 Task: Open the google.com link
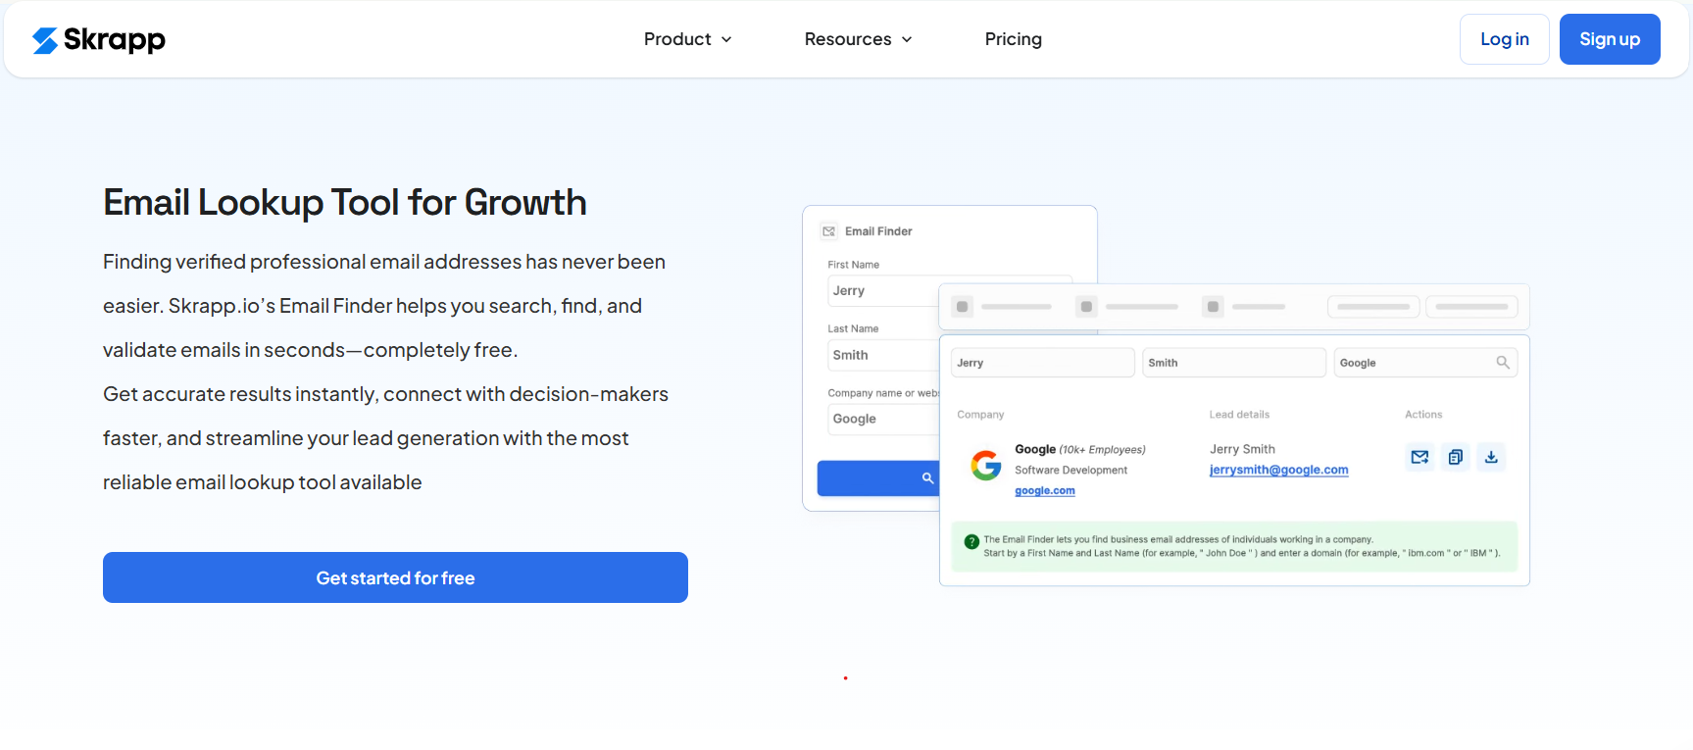(x=1045, y=491)
